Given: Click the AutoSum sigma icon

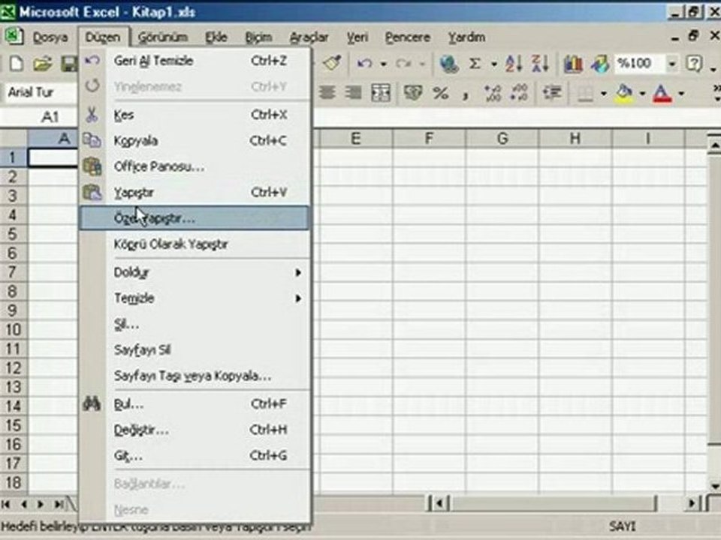Looking at the screenshot, I should [475, 63].
